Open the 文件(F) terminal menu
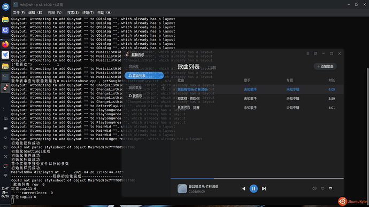The height and width of the screenshot is (207, 369). pyautogui.click(x=19, y=12)
